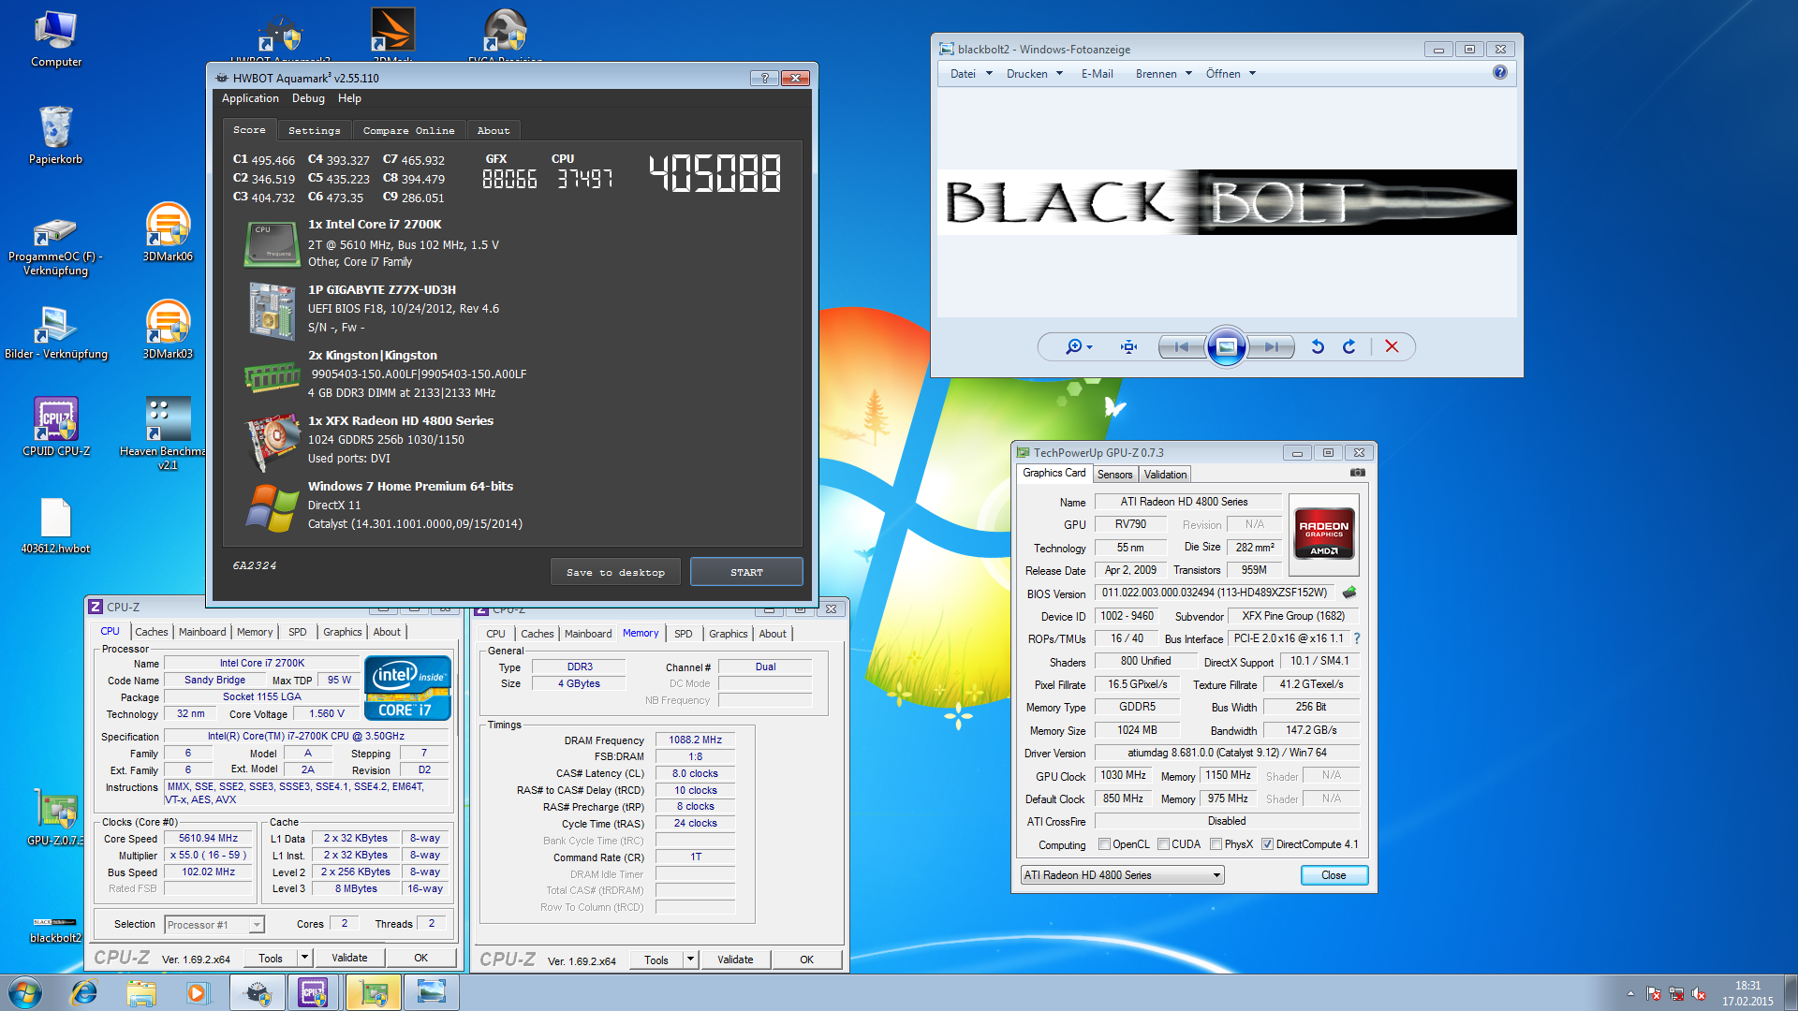Rotate image clockwise in photo viewer
Screen dimensions: 1798x1011
click(x=1349, y=346)
